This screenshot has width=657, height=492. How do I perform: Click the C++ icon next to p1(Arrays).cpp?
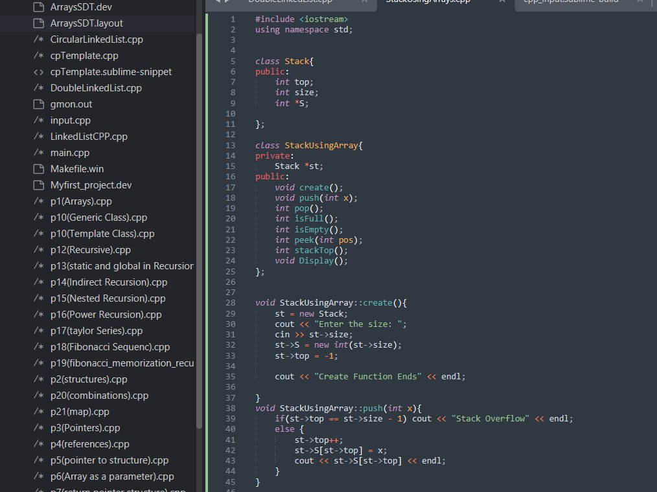point(38,201)
